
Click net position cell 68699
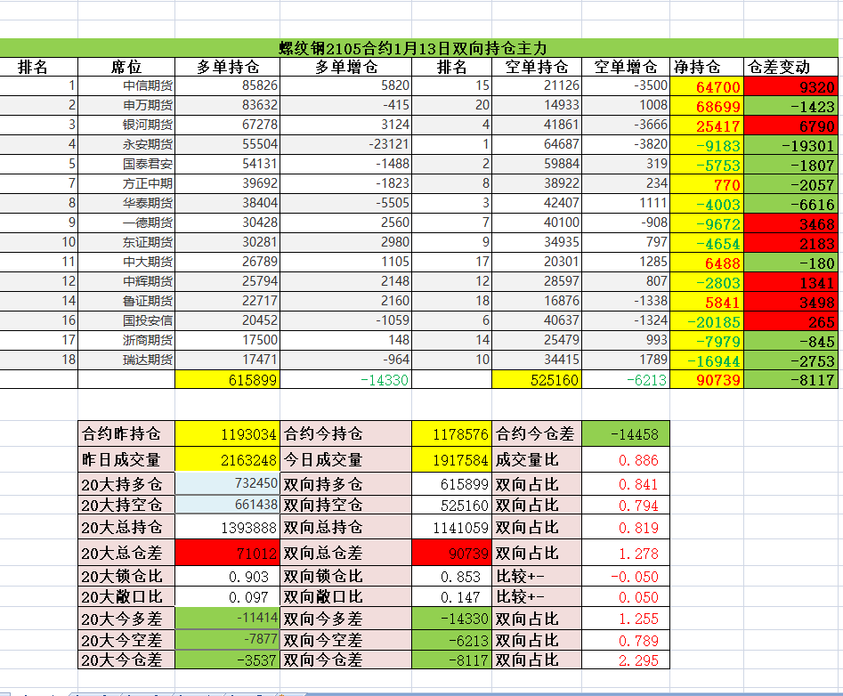point(707,106)
